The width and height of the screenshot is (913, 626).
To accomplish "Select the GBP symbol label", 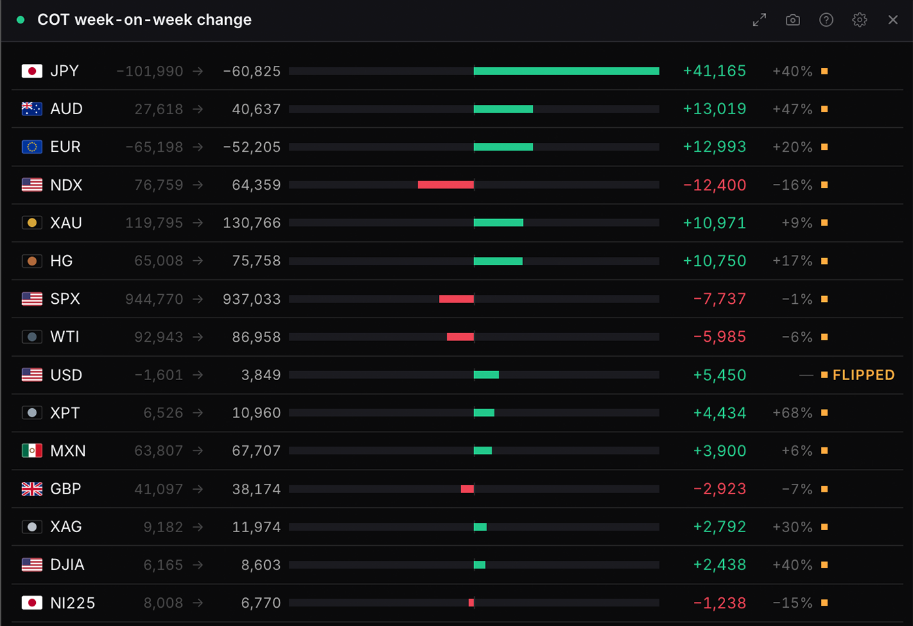I will (66, 489).
